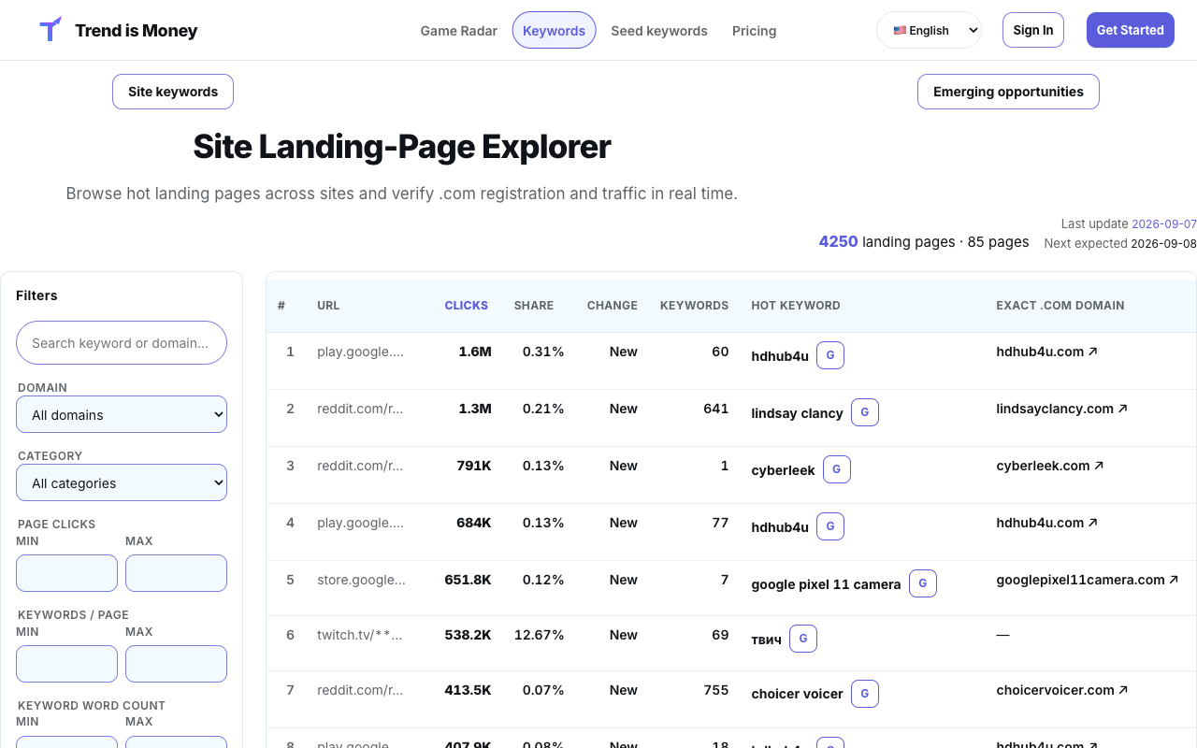Select the Keywords nav tab
Image resolution: width=1197 pixels, height=748 pixels.
point(554,30)
